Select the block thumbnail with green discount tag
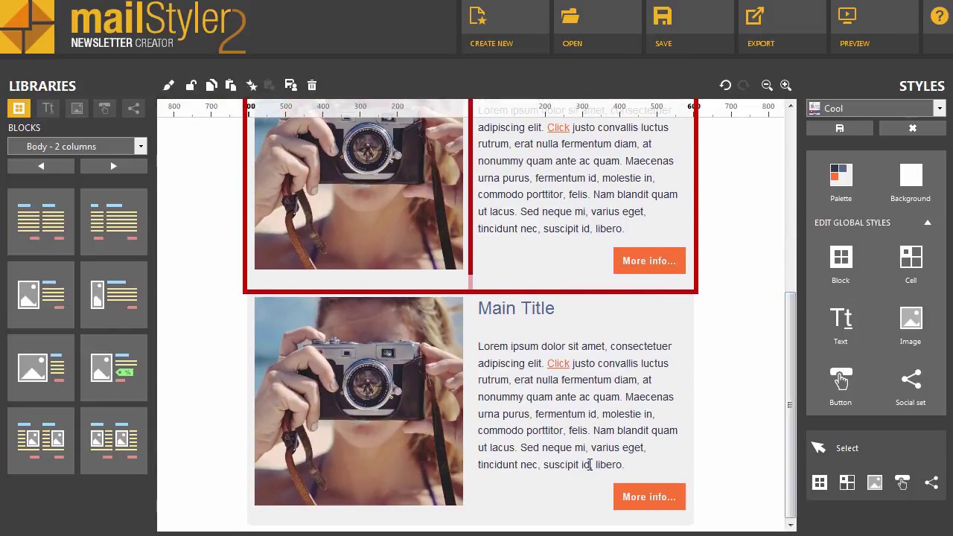 point(114,368)
